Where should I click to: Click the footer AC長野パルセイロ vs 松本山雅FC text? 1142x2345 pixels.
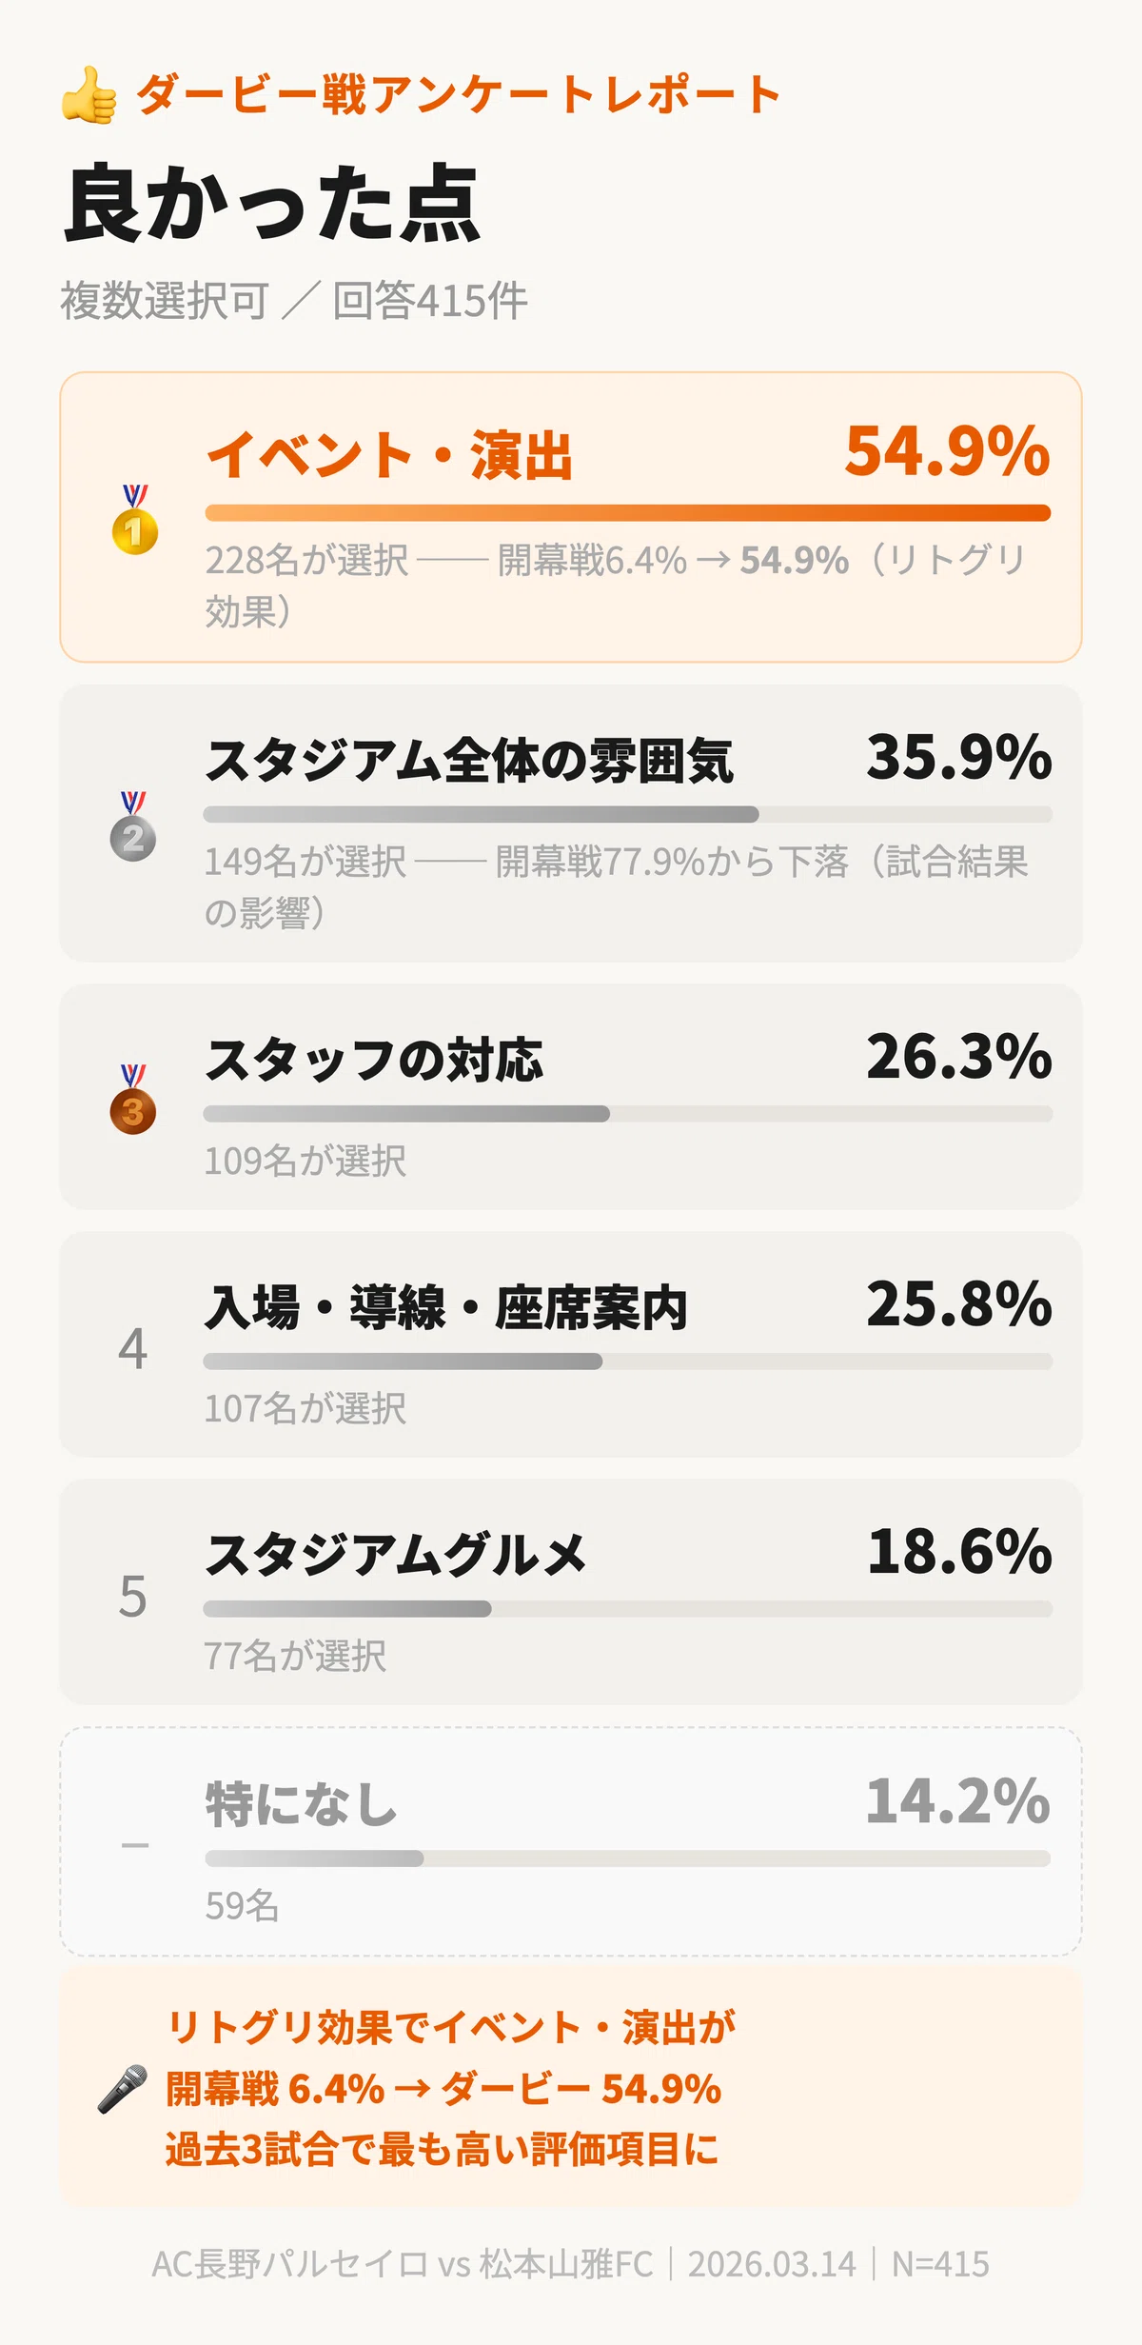click(403, 2263)
